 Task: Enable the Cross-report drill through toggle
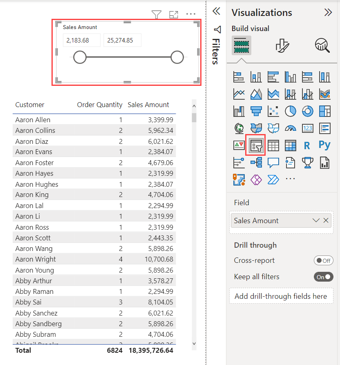(x=323, y=260)
